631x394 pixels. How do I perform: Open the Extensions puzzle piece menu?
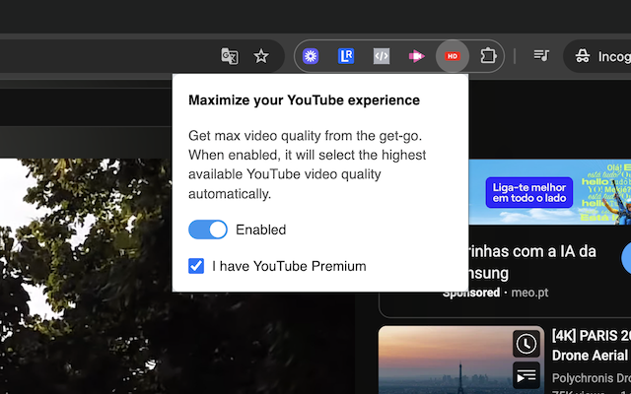(488, 56)
